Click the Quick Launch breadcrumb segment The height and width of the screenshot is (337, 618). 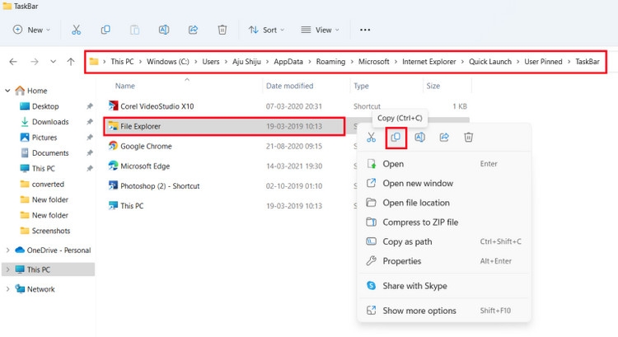[x=490, y=62]
